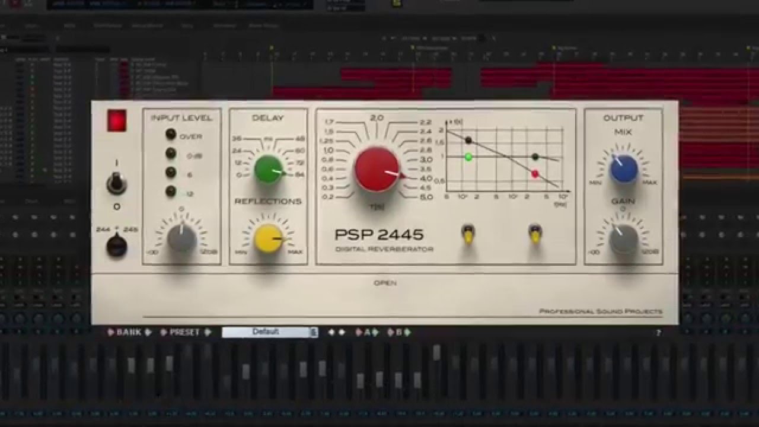Click the red power indicator lamp
This screenshot has height=427, width=759.
tap(117, 120)
